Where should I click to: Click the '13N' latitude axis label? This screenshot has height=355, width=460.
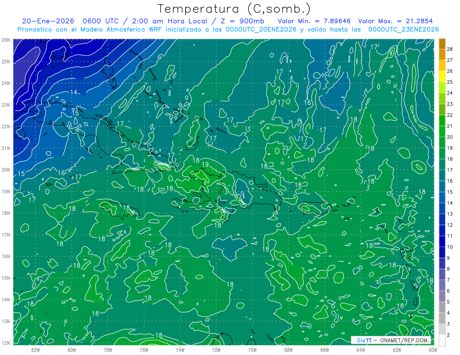pyautogui.click(x=6, y=321)
